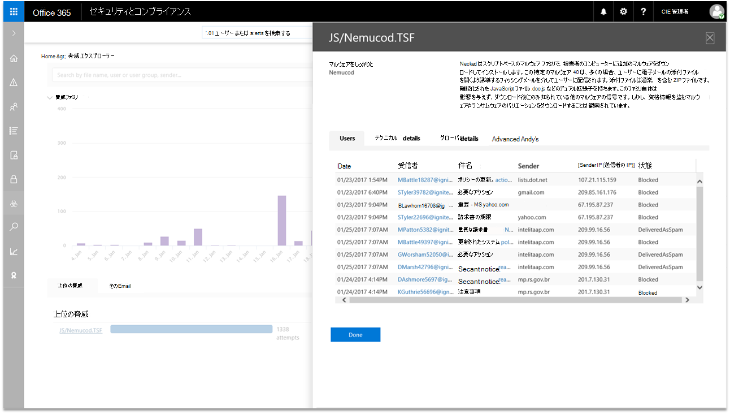Image resolution: width=730 pixels, height=414 pixels.
Task: Open the Office 365 app launcher grid
Action: click(x=14, y=11)
